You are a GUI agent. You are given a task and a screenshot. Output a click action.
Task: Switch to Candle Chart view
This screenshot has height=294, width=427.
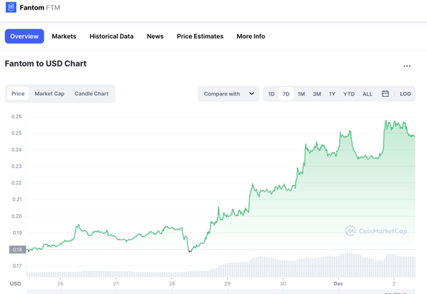coord(91,94)
